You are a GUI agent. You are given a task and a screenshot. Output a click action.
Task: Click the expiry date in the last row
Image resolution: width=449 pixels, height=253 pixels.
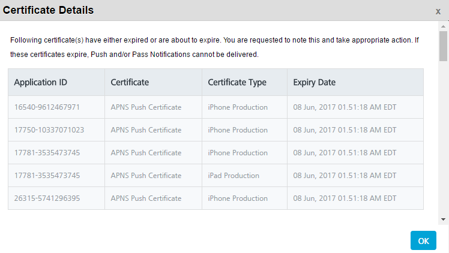345,198
